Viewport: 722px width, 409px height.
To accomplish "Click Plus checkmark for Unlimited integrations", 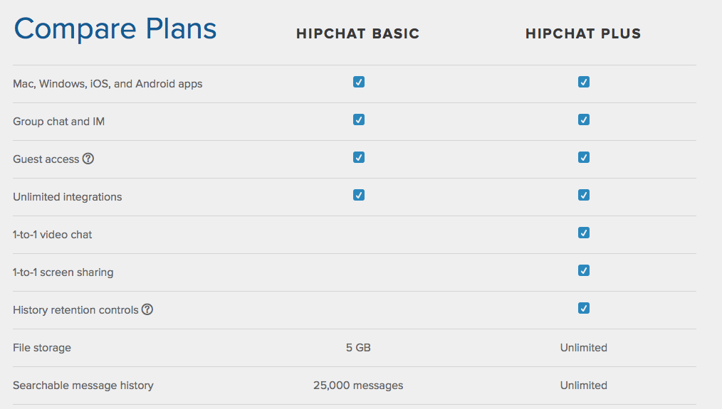I will (583, 195).
